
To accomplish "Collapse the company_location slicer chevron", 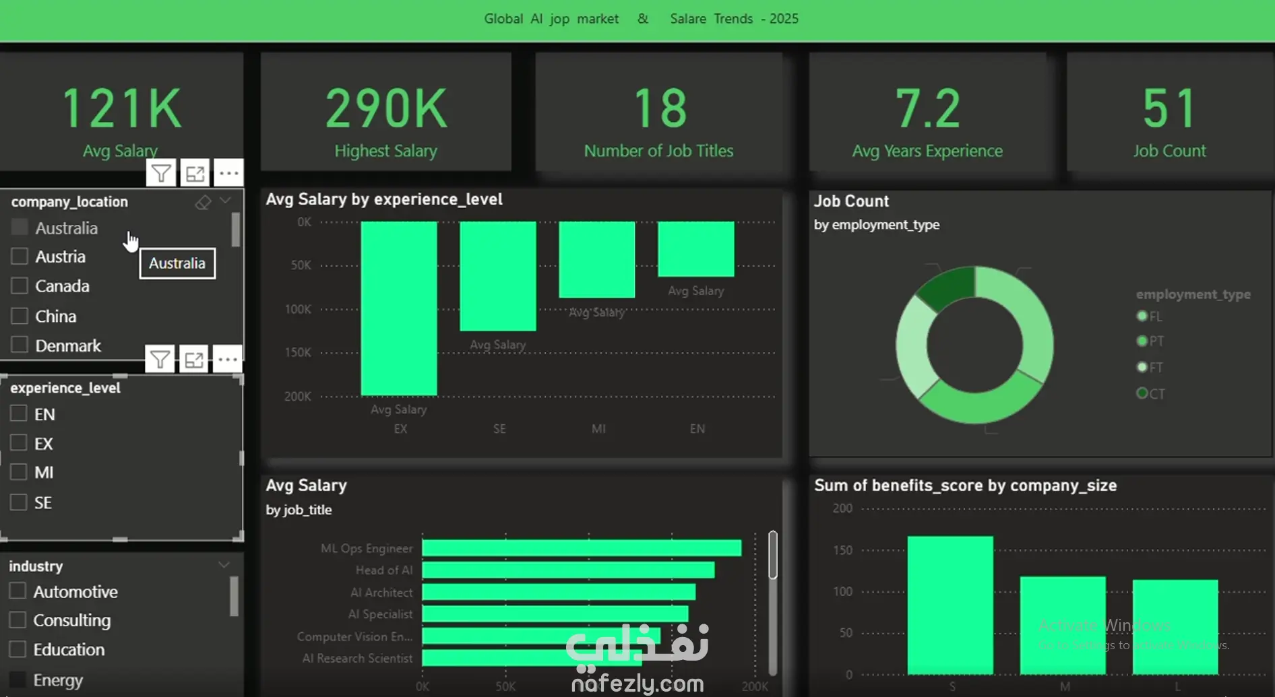I will [x=226, y=201].
